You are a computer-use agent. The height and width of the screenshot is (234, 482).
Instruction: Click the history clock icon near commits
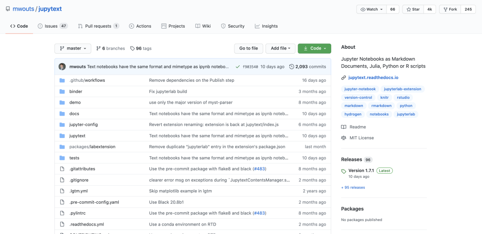[x=292, y=67]
